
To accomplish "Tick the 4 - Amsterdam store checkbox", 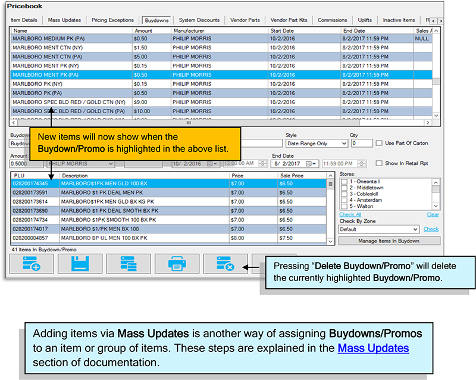I will (x=345, y=200).
